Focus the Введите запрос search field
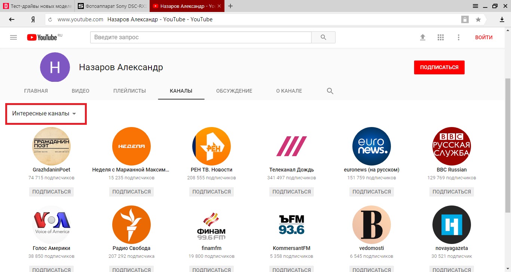The width and height of the screenshot is (511, 272). coord(201,37)
